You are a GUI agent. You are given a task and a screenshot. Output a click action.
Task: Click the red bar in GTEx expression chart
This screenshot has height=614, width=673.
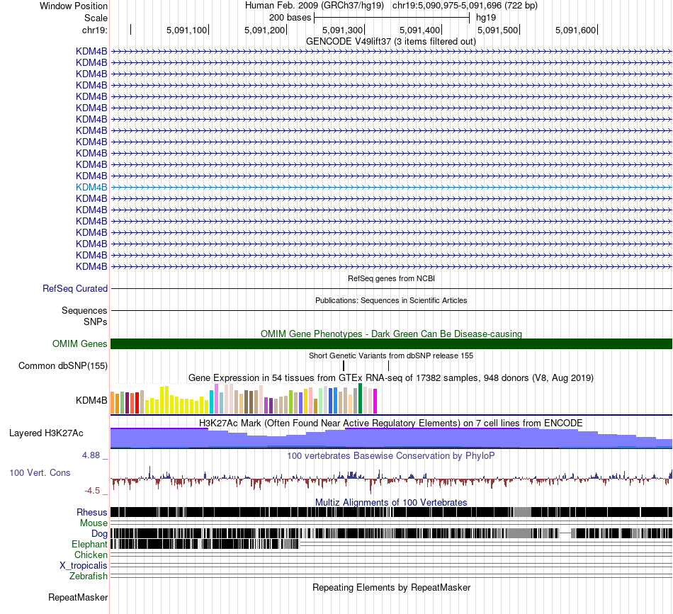[x=137, y=403]
